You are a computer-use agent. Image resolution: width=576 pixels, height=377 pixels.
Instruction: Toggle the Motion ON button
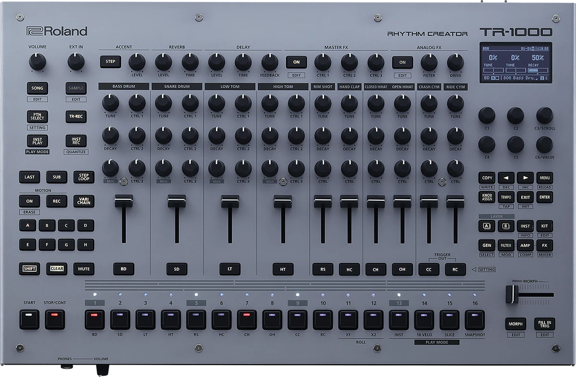point(29,201)
